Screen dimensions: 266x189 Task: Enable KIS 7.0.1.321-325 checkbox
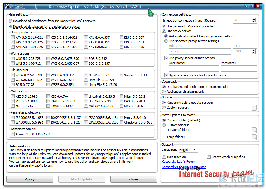point(48,47)
